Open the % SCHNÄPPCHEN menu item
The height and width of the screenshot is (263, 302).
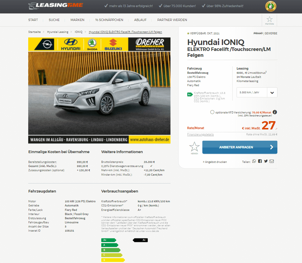click(109, 20)
